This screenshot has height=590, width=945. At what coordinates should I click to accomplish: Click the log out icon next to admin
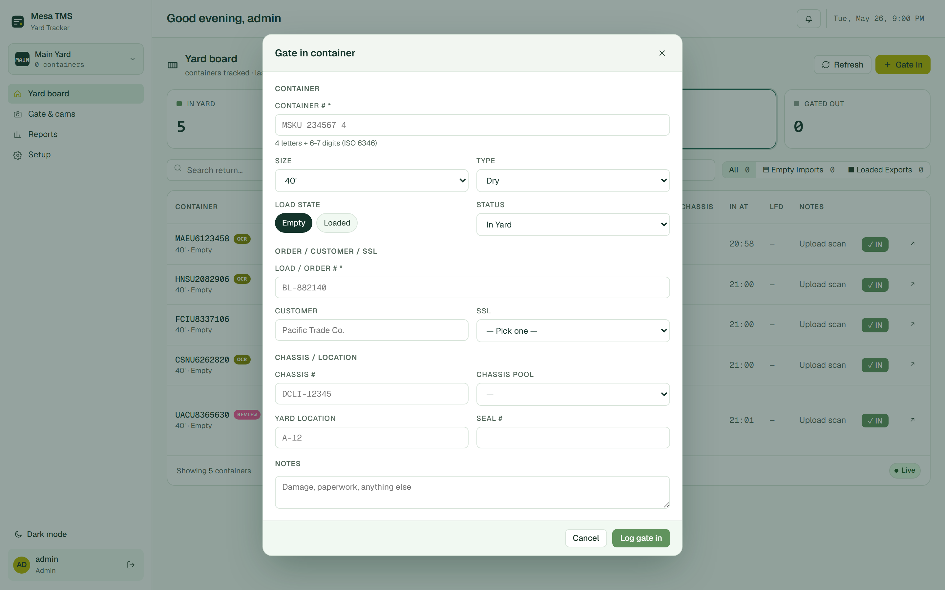click(131, 565)
